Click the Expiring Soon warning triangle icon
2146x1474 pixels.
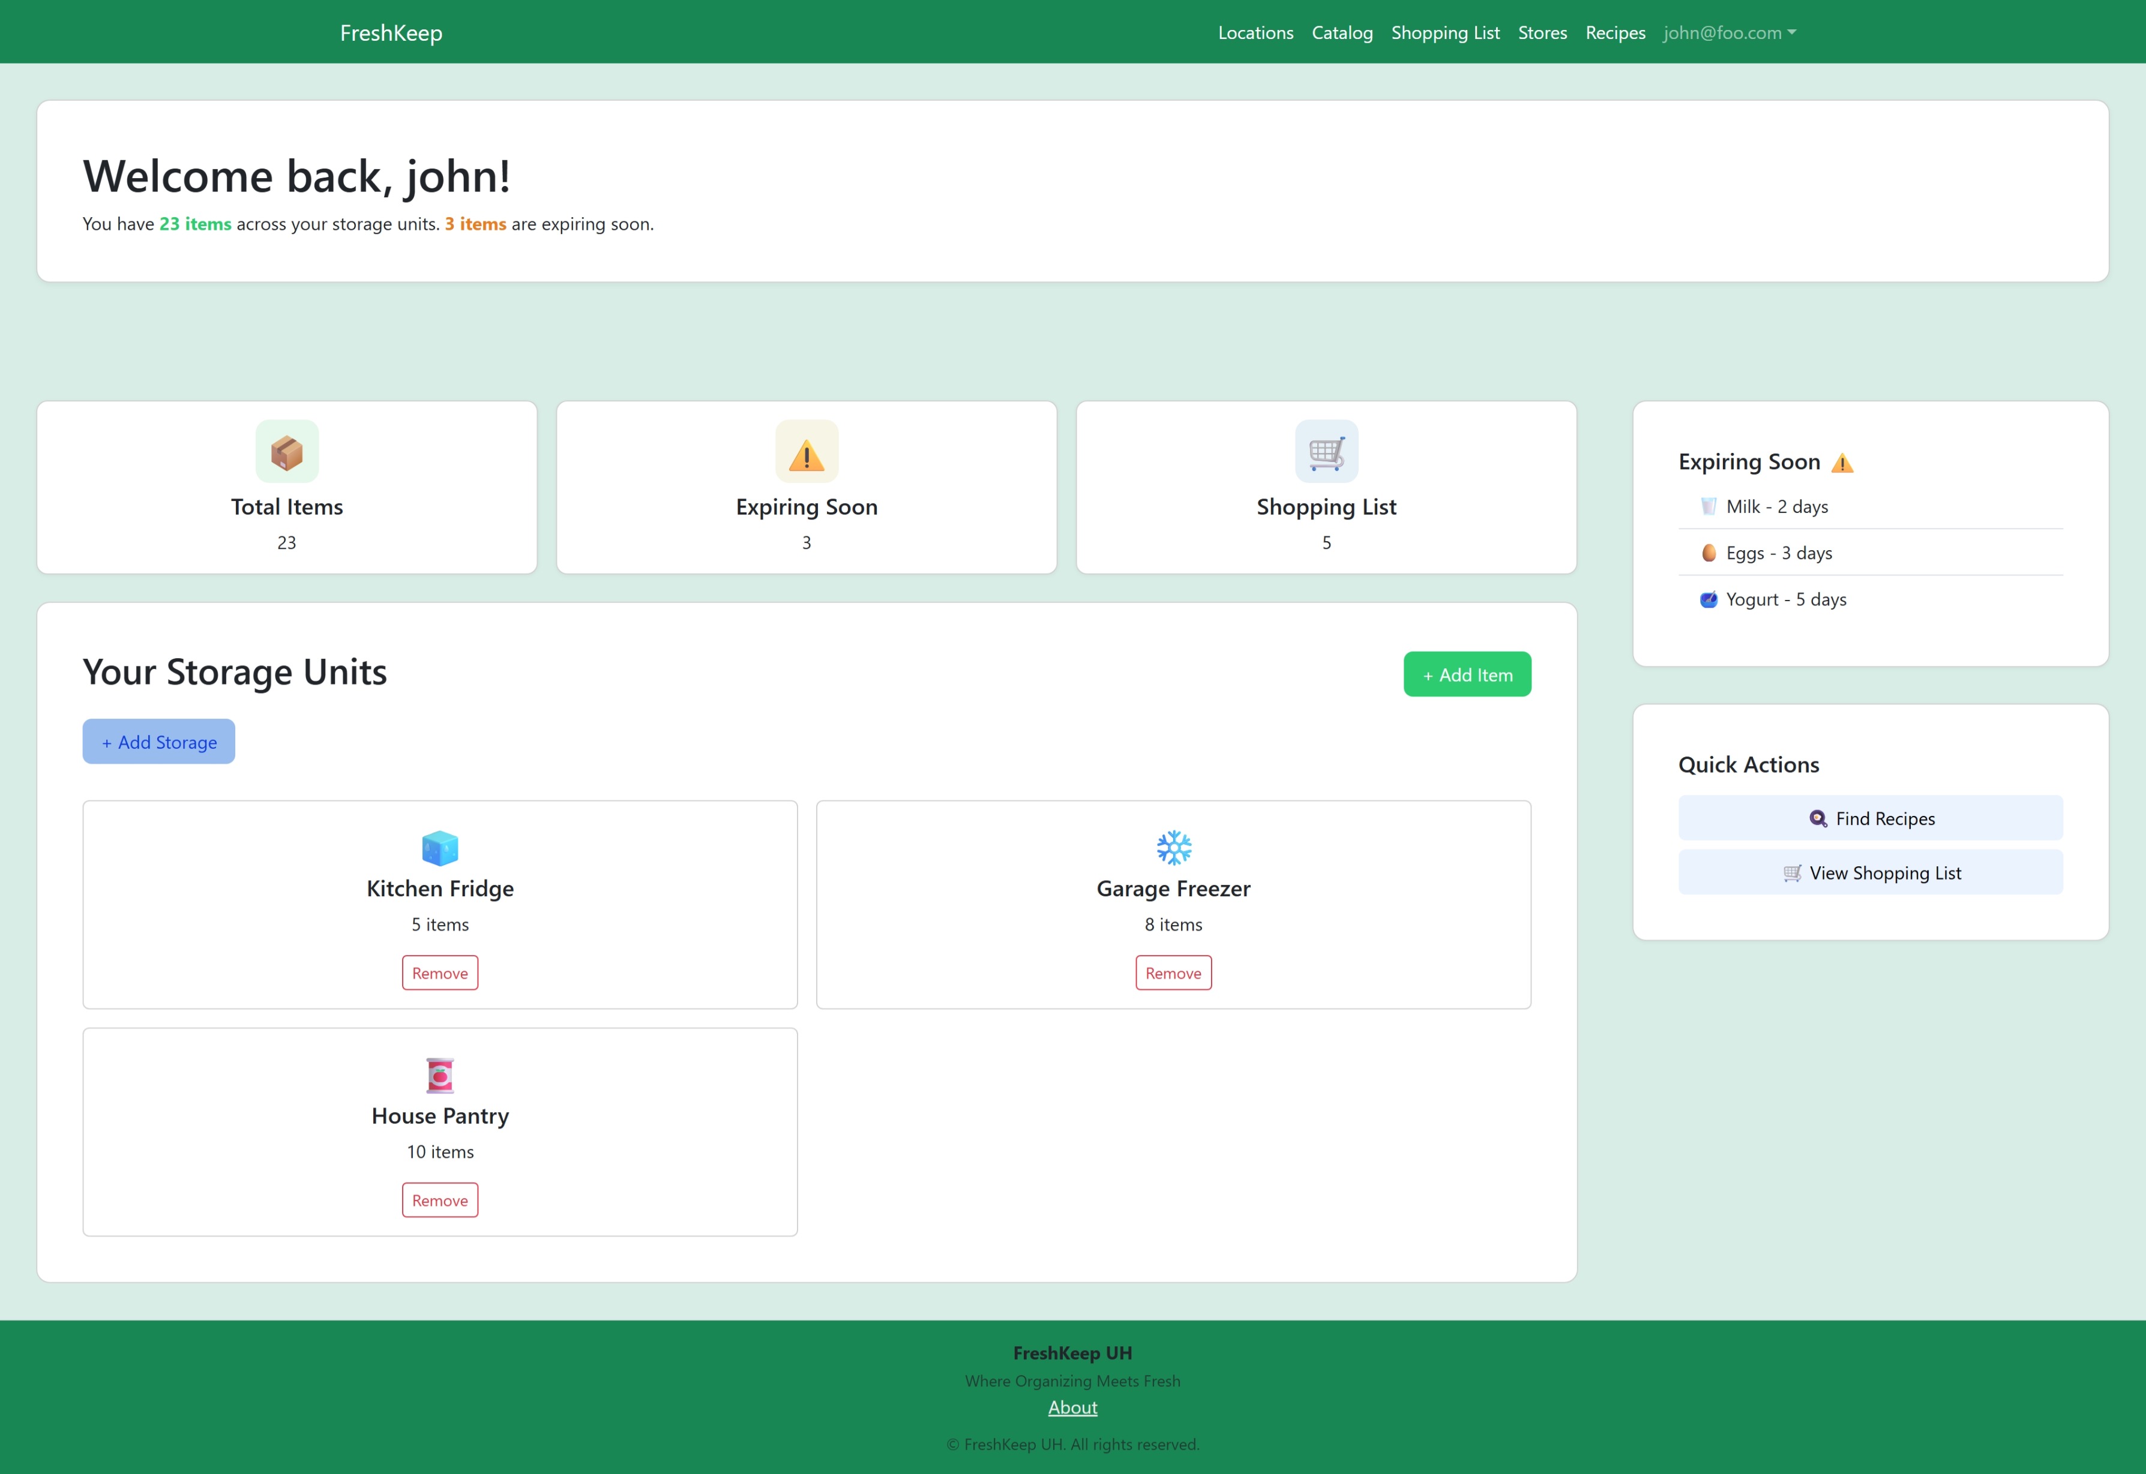click(805, 452)
